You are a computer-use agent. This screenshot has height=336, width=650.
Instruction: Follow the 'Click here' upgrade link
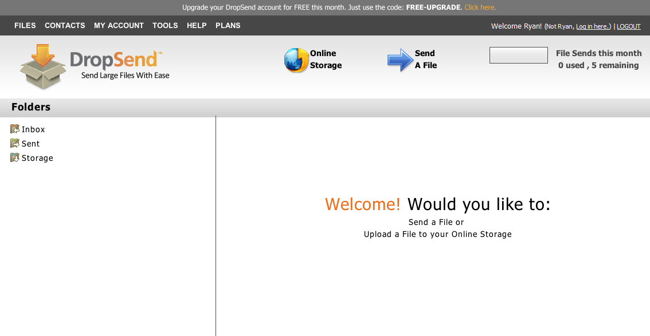pos(480,7)
